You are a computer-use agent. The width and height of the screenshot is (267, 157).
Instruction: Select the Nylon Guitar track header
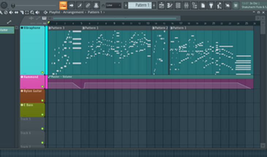(33, 96)
